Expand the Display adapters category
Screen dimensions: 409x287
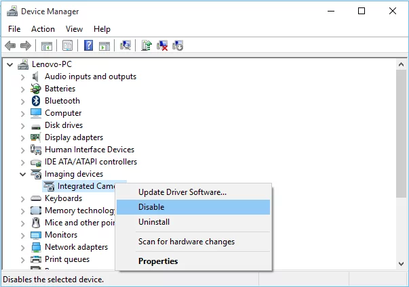(x=23, y=137)
